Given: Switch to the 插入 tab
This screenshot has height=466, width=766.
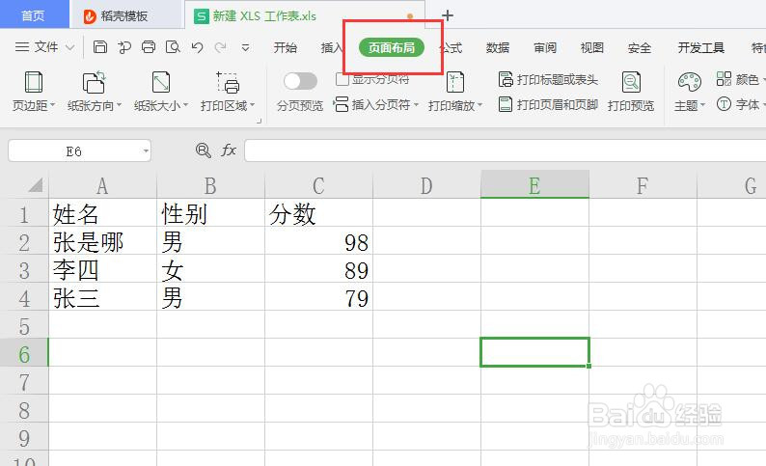Looking at the screenshot, I should point(332,47).
